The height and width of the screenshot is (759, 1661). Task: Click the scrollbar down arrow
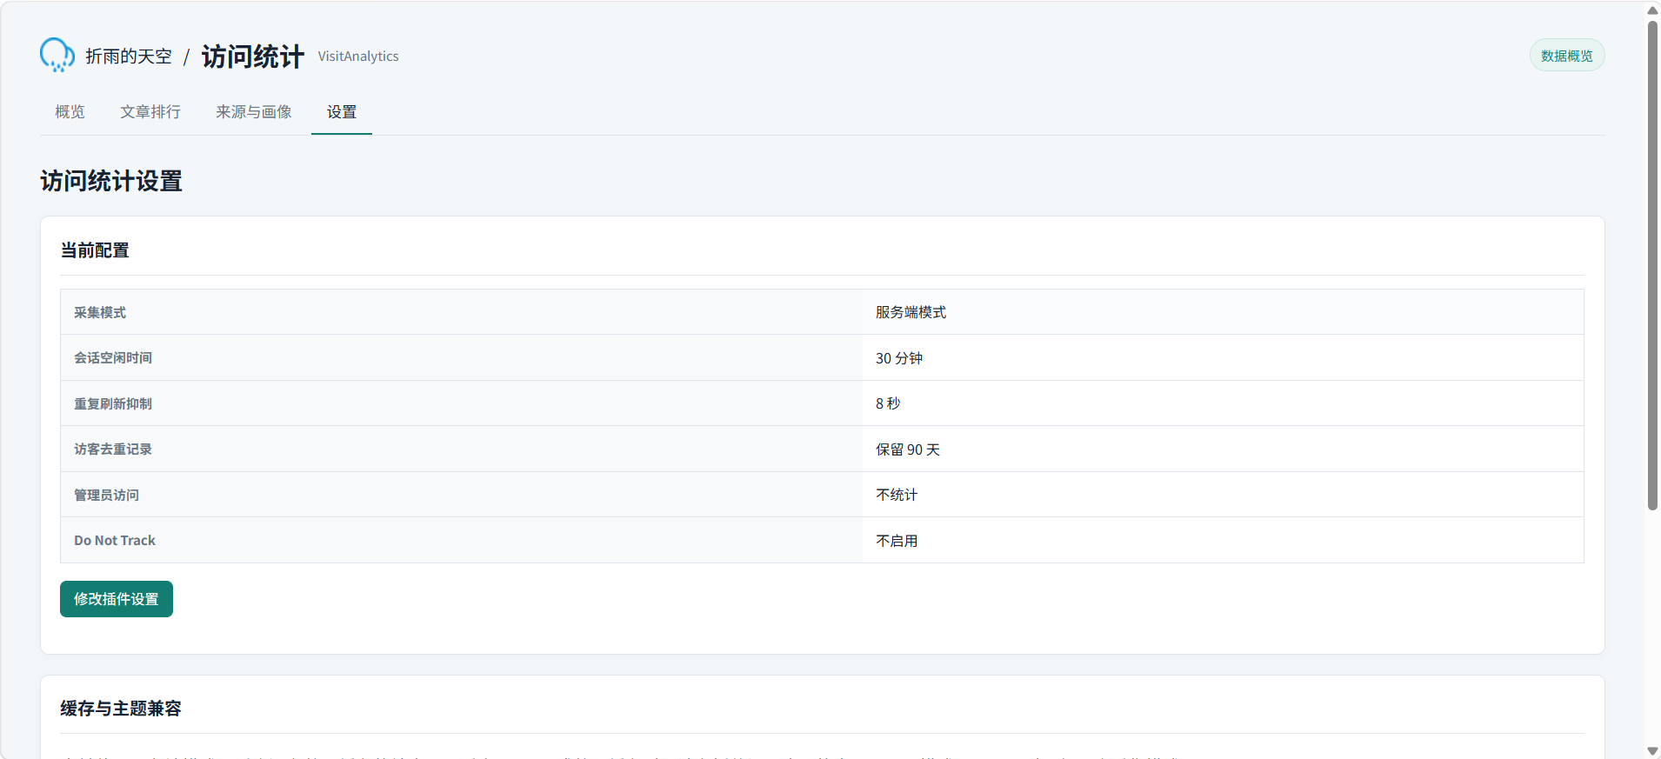(x=1652, y=750)
